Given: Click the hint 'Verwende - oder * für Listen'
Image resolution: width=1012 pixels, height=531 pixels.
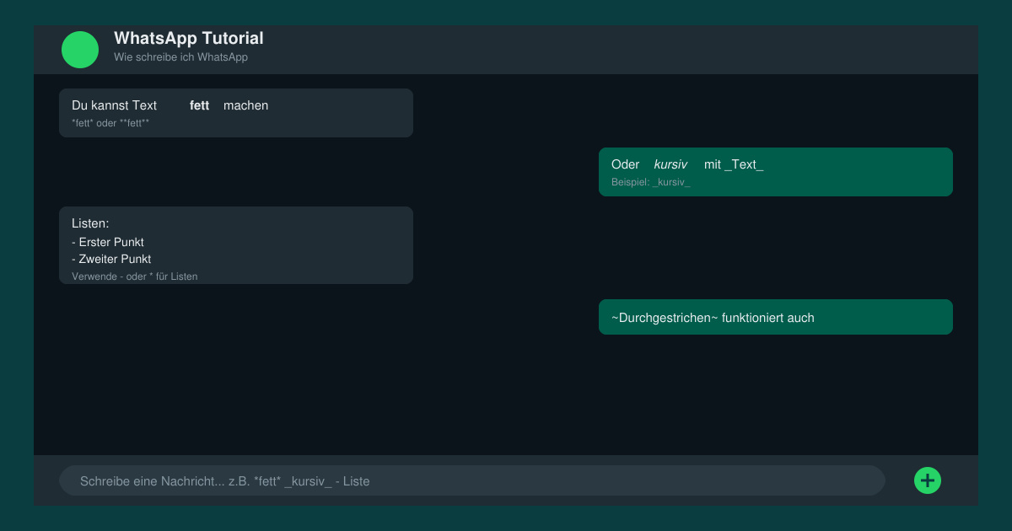Looking at the screenshot, I should (x=135, y=276).
